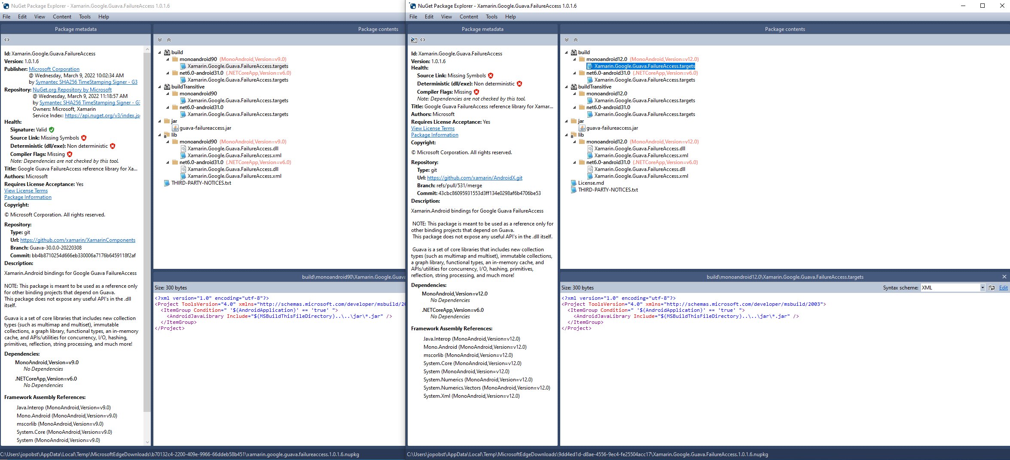
Task: Select THIRD-PARTY-NOTICES.txt in right window
Action: coord(608,190)
